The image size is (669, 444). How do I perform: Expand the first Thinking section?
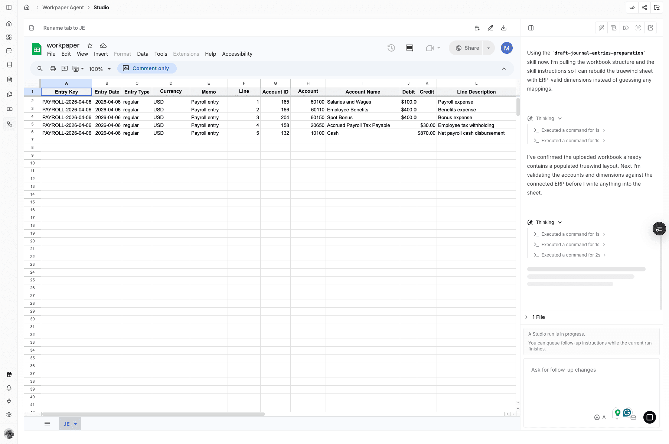(545, 118)
